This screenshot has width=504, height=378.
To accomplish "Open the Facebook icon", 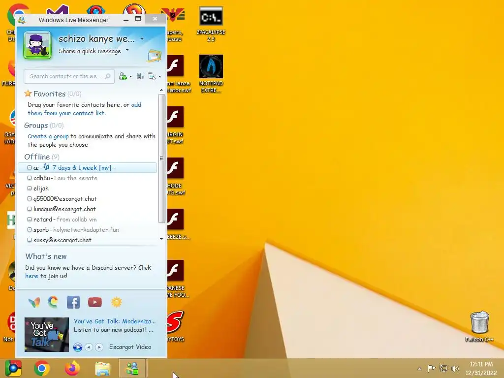I will (x=73, y=302).
